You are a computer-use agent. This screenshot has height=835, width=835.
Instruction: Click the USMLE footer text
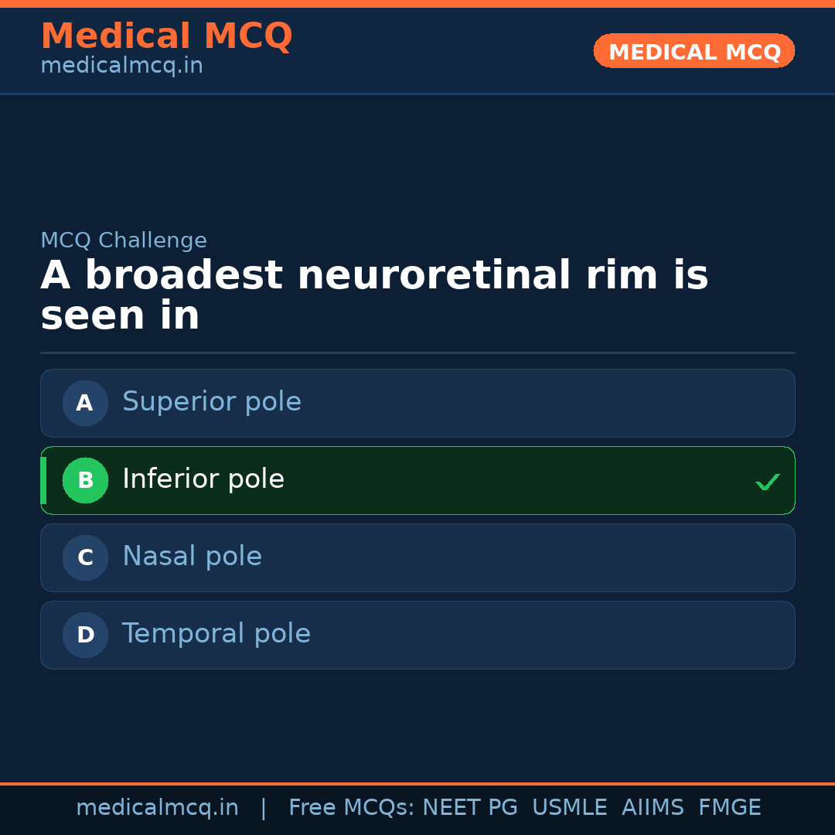[x=569, y=808]
